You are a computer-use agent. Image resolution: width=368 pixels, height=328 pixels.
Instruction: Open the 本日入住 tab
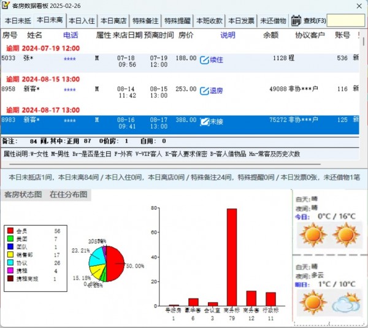80,21
